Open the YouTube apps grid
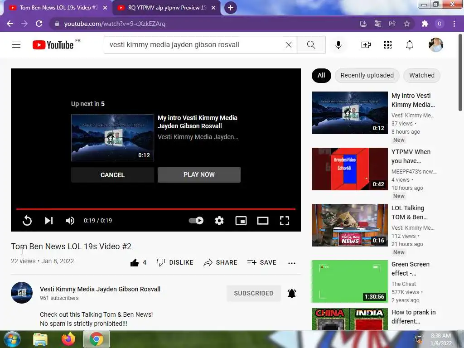464x348 pixels. (388, 45)
